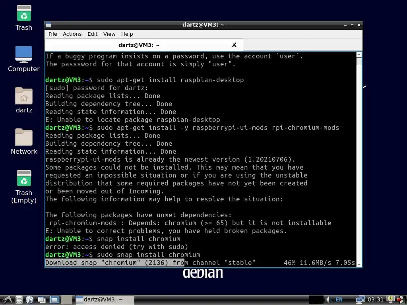Click the dartz@VM3: ~ taskbar window button
The height and width of the screenshot is (305, 407).
coord(105,300)
